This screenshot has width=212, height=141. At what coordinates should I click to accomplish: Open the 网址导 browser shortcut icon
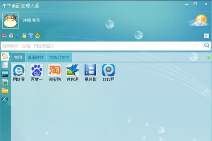[x=19, y=70]
